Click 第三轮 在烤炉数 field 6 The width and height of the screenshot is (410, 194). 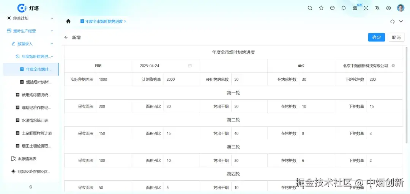317,161
